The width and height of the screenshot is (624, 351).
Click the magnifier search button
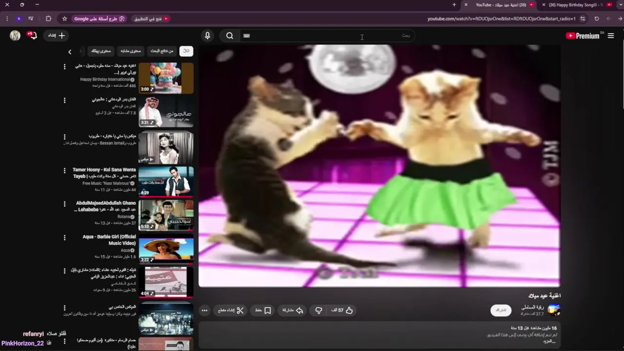coord(230,36)
